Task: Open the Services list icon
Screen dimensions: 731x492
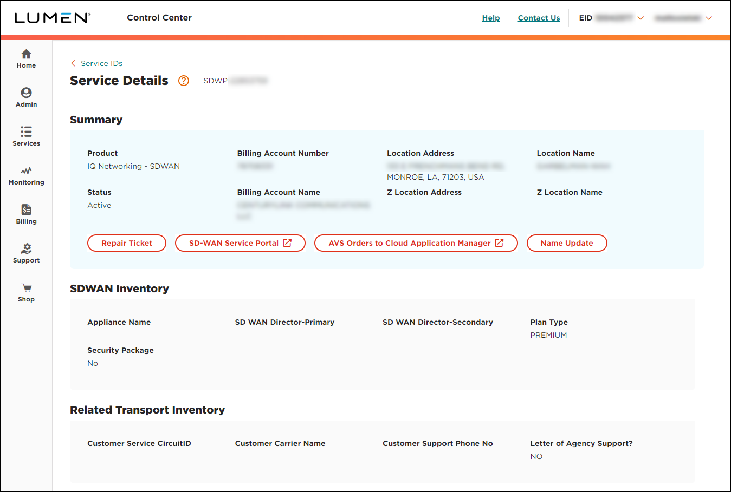Action: pyautogui.click(x=26, y=132)
